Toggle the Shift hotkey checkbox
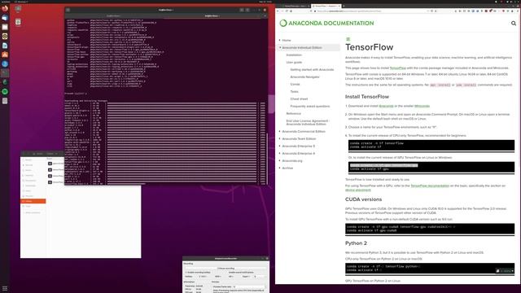Image resolution: width=521 pixels, height=293 pixels. pos(217,277)
